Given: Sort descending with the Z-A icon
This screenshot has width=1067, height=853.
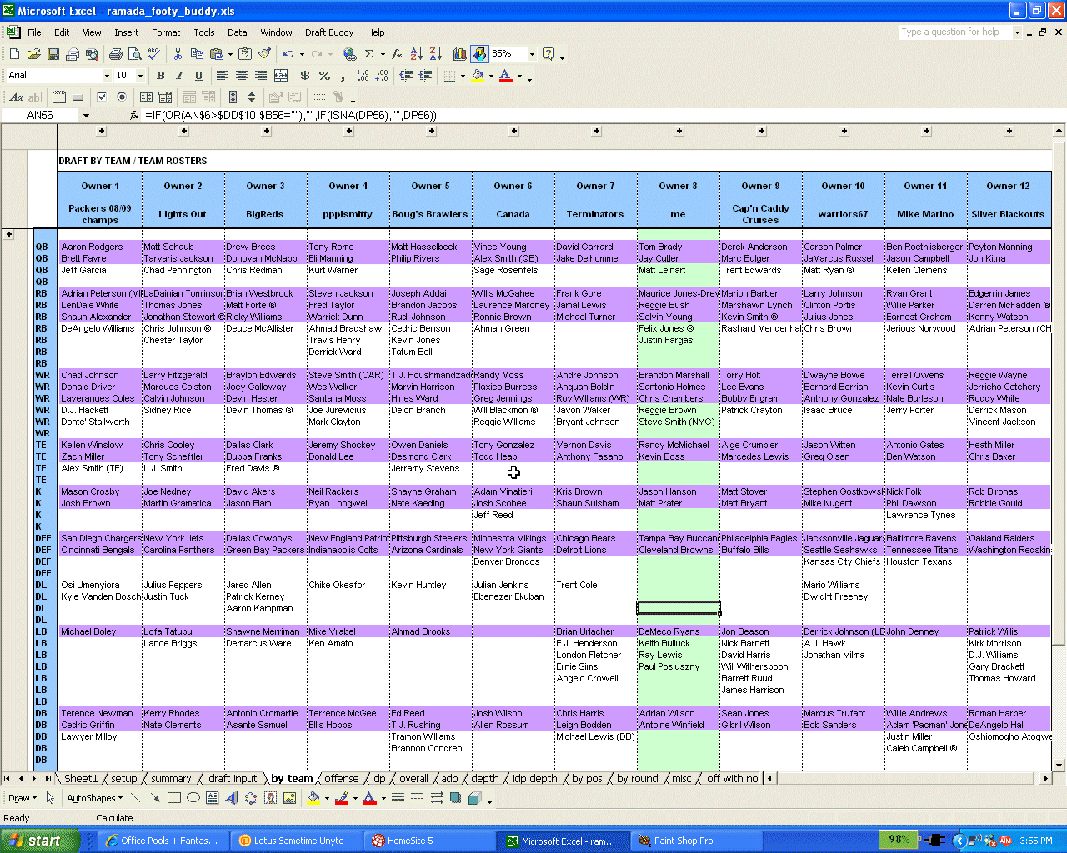Looking at the screenshot, I should (436, 54).
